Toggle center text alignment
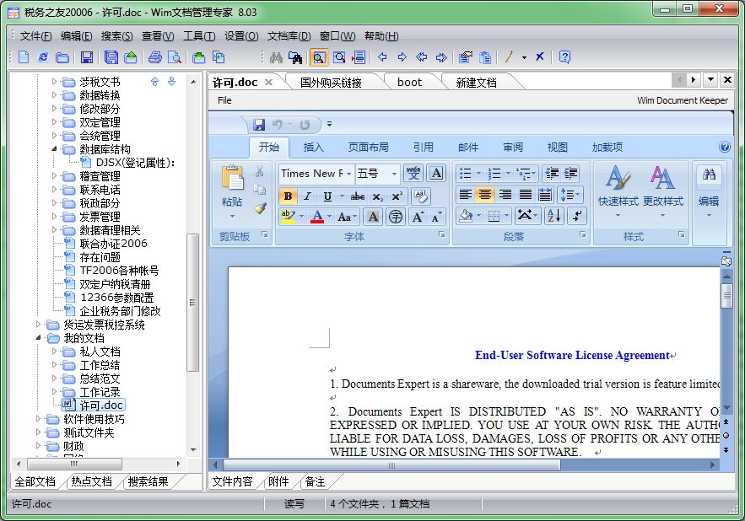745x521 pixels. [x=485, y=194]
